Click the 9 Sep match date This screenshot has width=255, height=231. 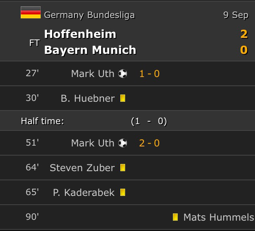pos(235,15)
